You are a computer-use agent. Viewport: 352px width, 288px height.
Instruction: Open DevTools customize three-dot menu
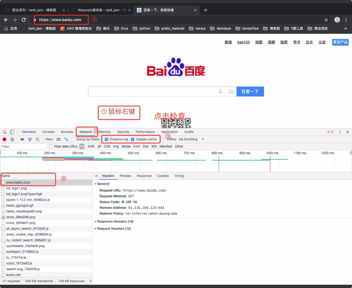point(340,132)
